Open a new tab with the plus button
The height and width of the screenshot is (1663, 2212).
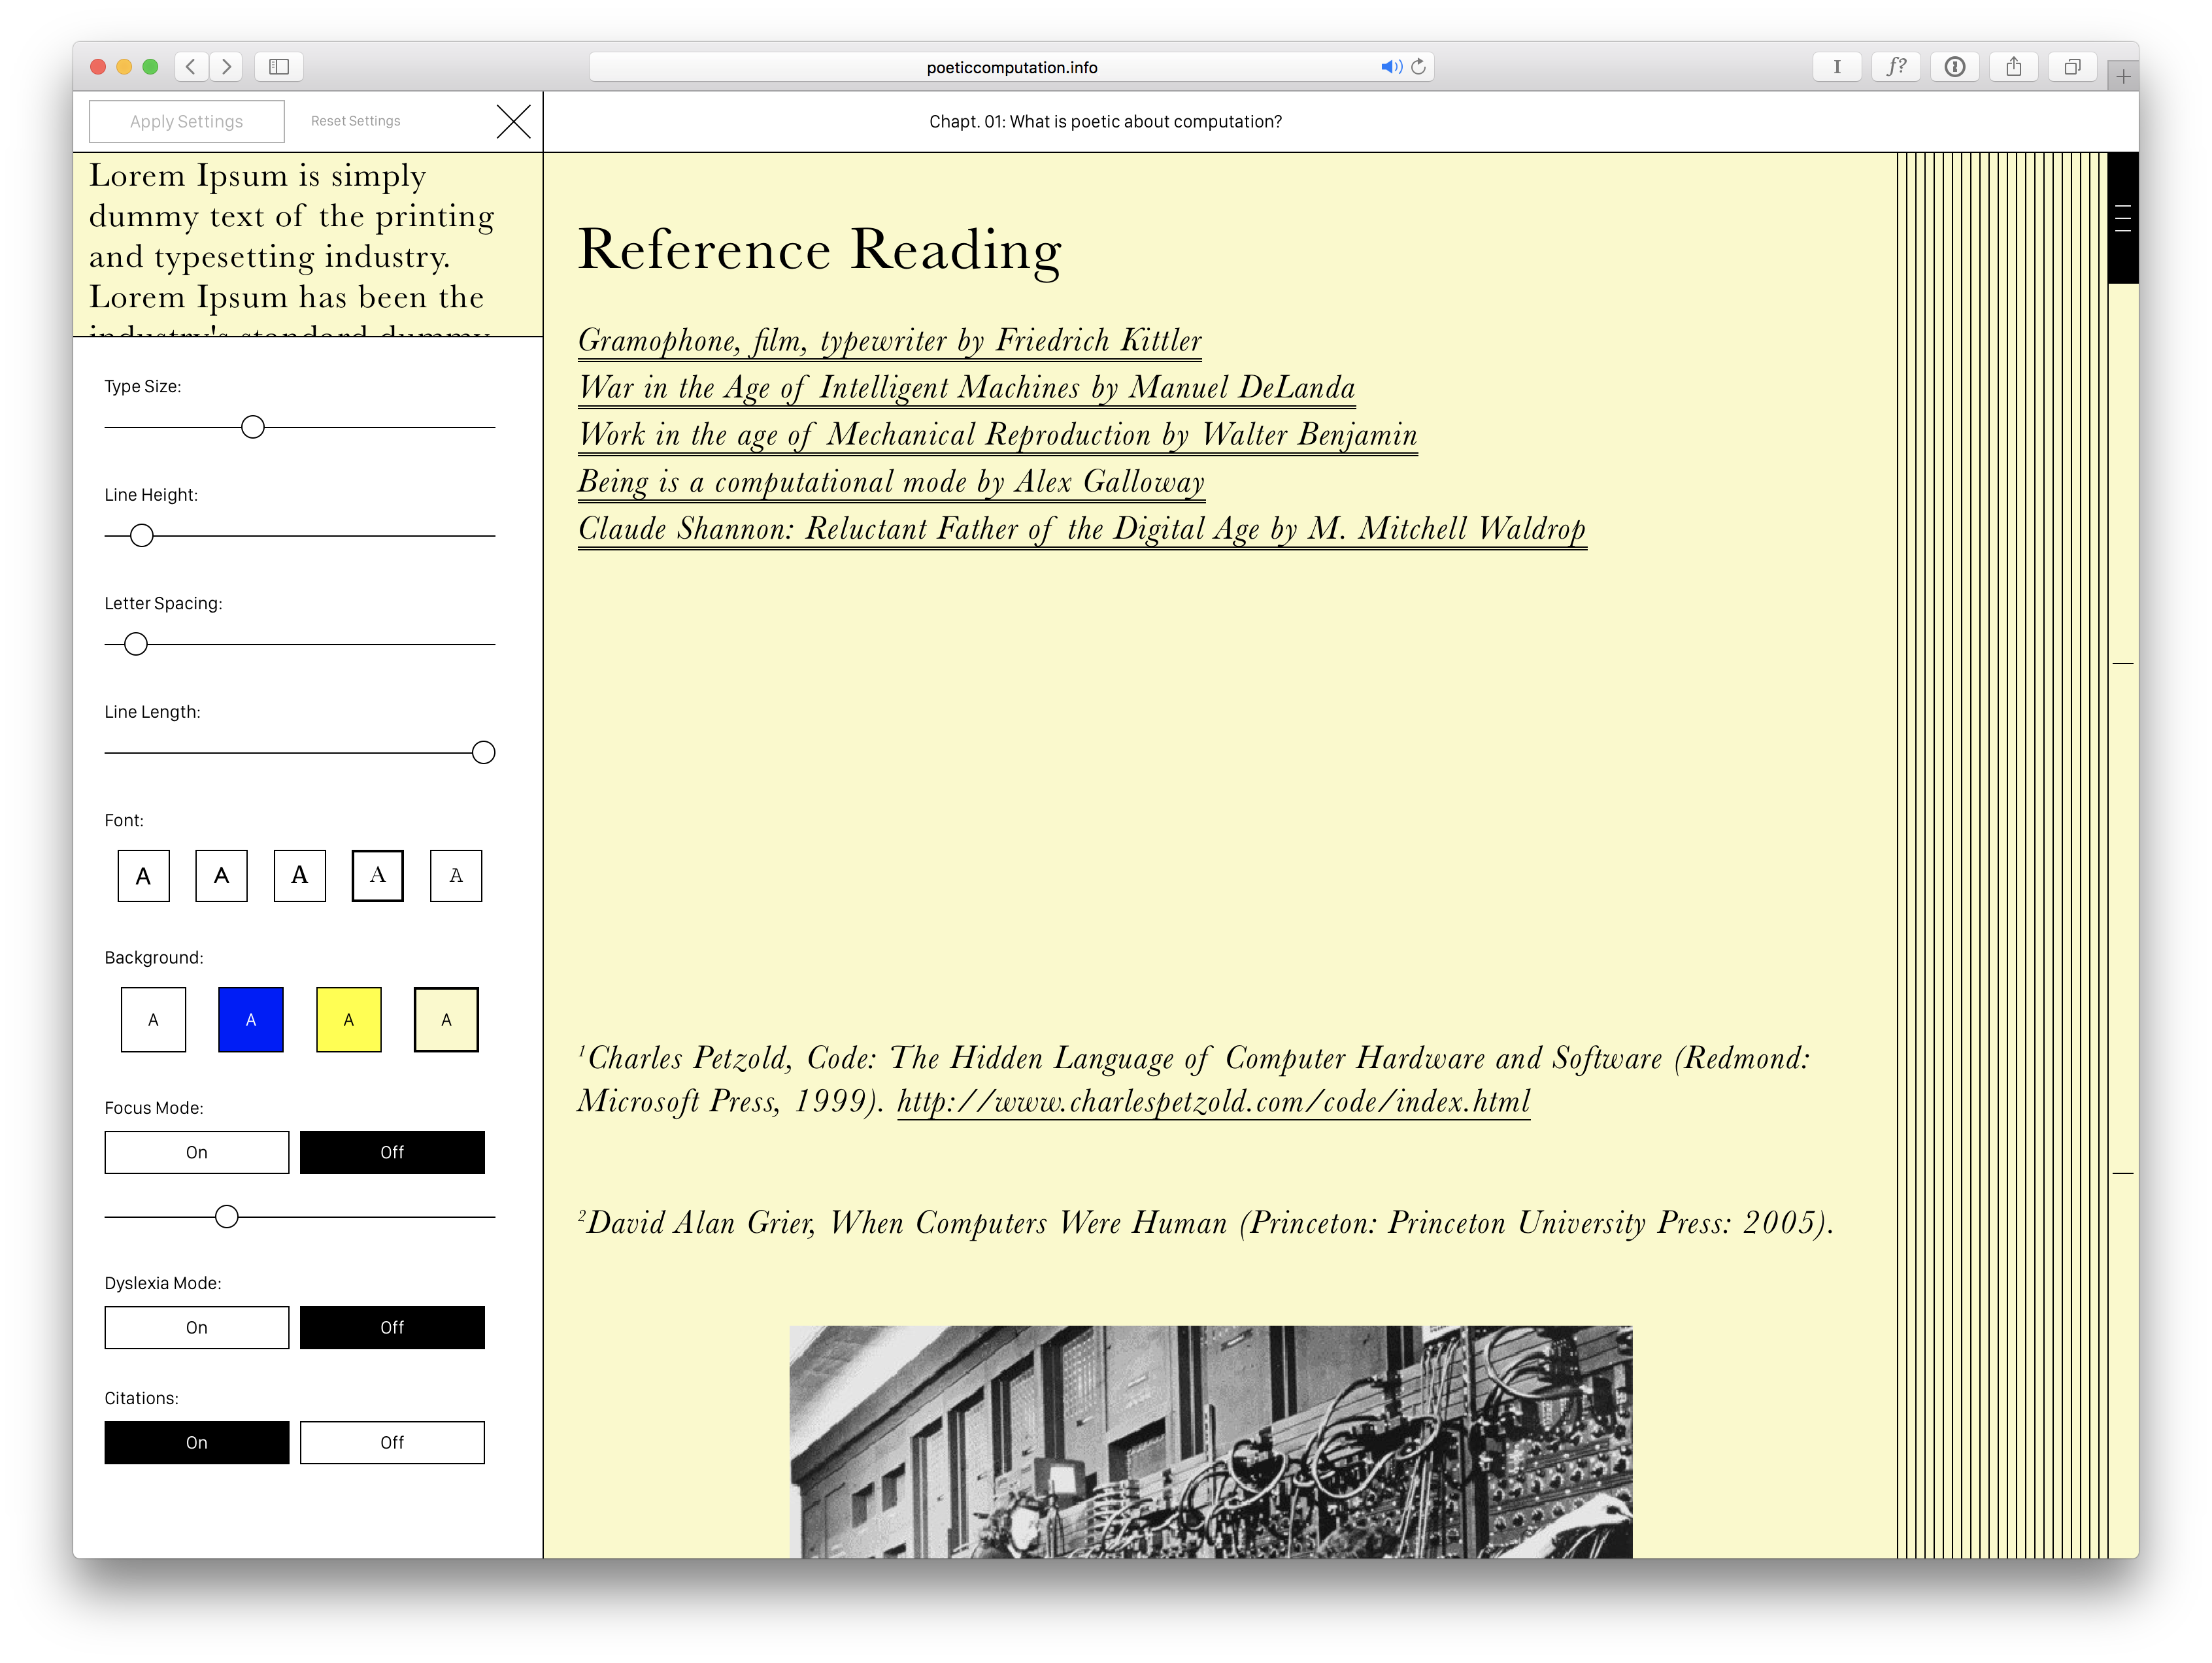[2122, 76]
